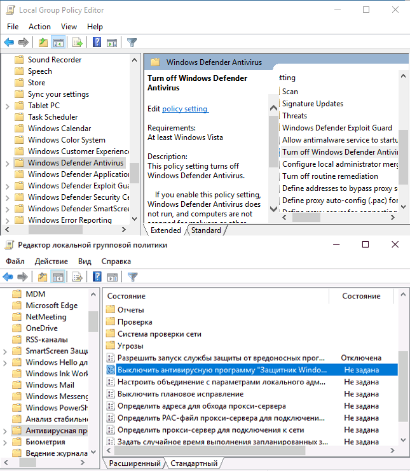Select Turn off routine remediation setting
This screenshot has height=471, width=410.
330,176
